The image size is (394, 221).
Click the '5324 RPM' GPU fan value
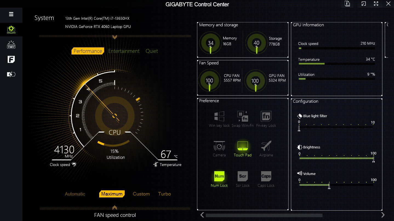pos(277,81)
